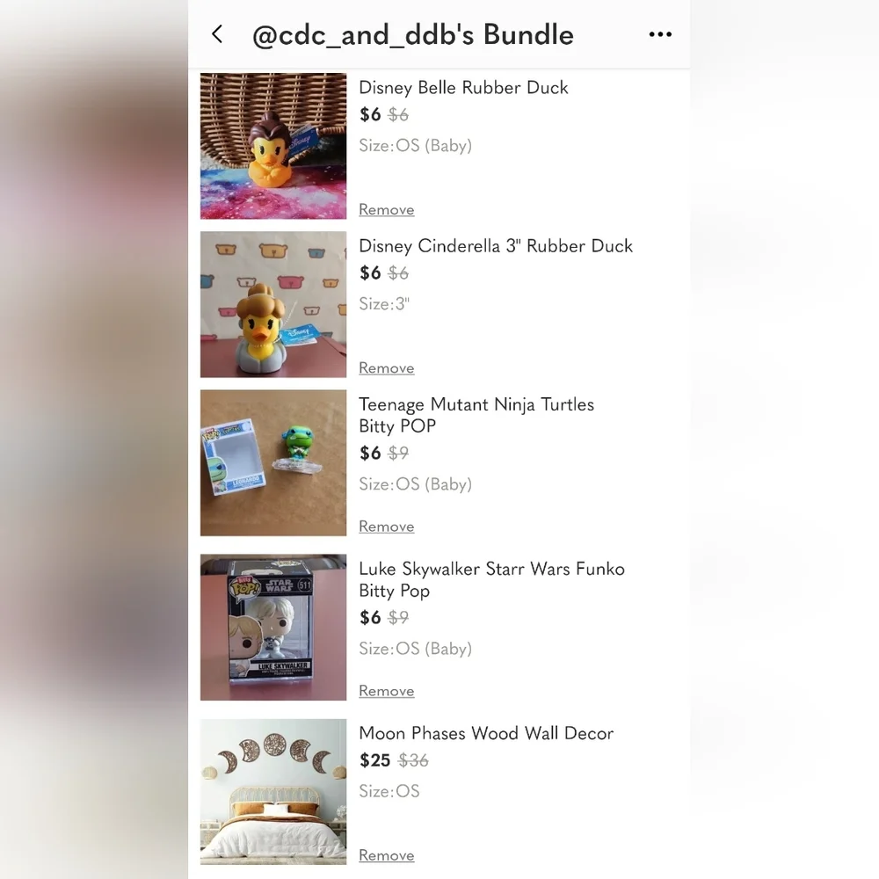Remove the Moon Phases Wood Wall Decor
This screenshot has height=879, width=879.
point(386,855)
